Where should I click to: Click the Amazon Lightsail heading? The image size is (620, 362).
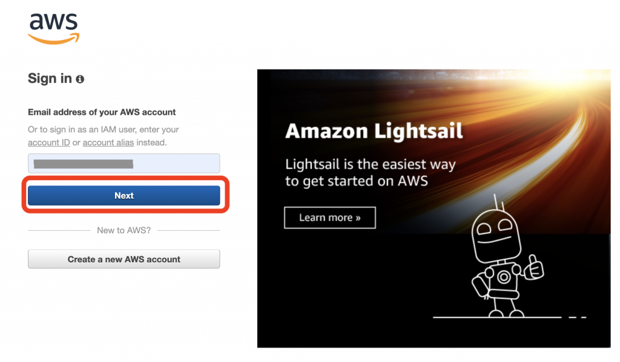[x=374, y=131]
